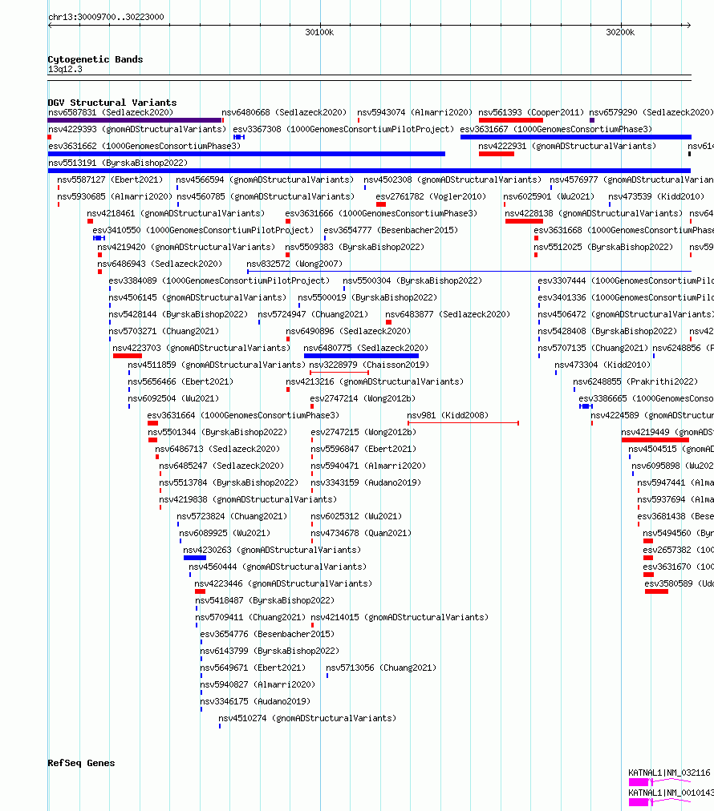714x811 pixels.
Task: Select the red bar of nsv4219449
Action: (655, 440)
